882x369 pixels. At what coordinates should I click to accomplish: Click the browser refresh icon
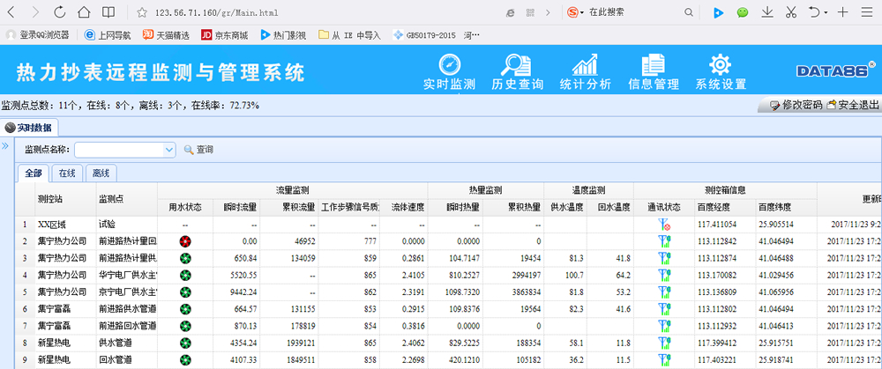pyautogui.click(x=59, y=12)
